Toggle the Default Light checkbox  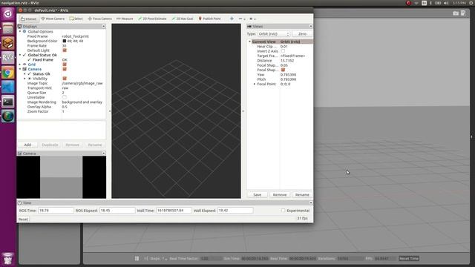(65, 50)
